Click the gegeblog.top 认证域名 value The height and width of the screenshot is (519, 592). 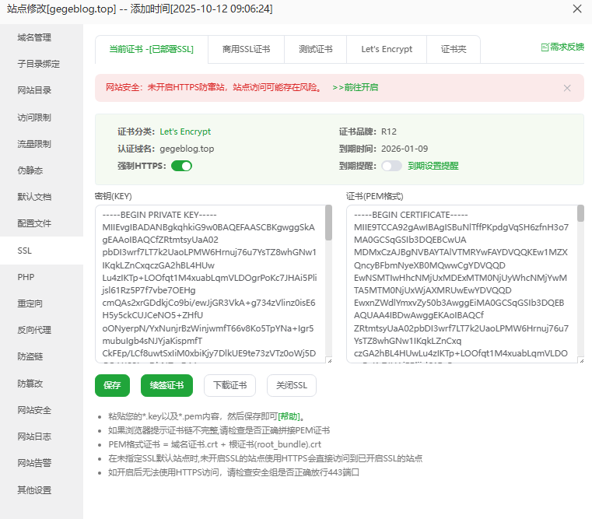pos(187,149)
